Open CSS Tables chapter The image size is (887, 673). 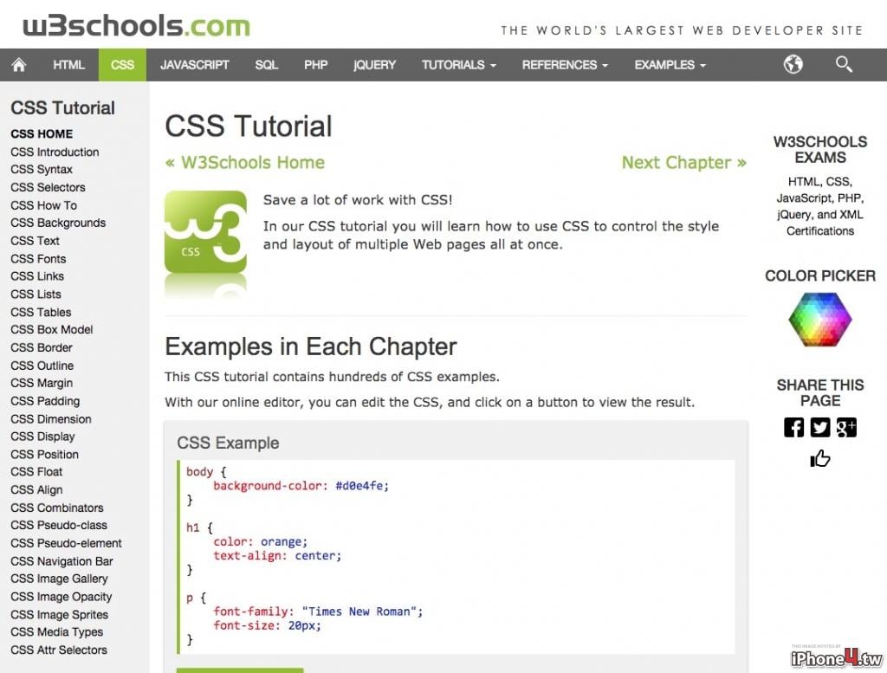(x=41, y=312)
